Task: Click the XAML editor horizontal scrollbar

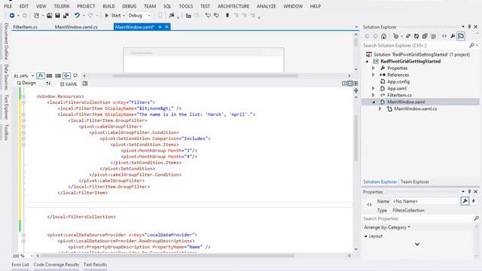Action: 167,256
